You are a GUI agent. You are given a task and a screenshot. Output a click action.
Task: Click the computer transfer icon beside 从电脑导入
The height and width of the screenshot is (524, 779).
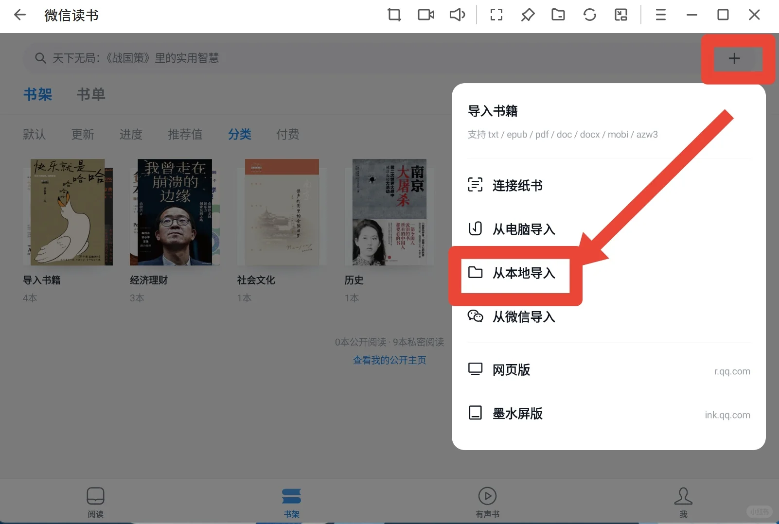(x=475, y=228)
